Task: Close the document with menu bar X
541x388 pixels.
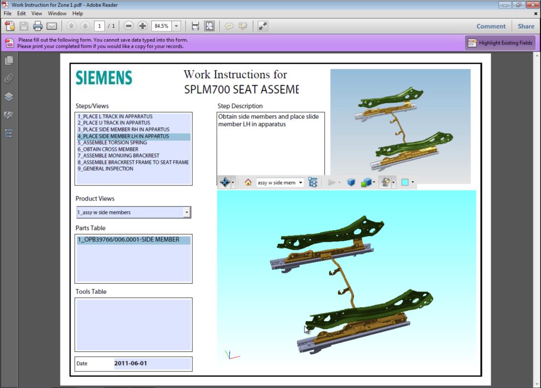Action: 535,14
